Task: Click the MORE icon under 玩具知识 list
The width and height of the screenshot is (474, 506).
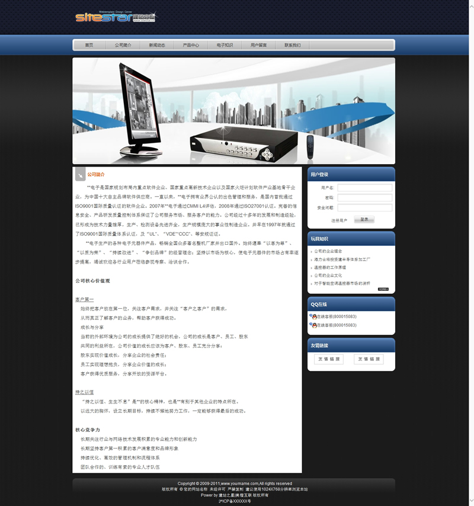Action: [383, 289]
